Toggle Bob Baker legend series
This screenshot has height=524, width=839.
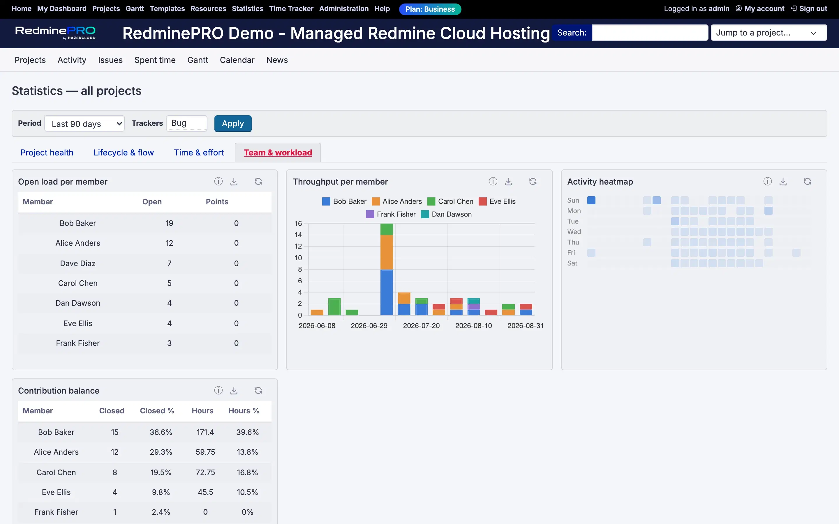click(x=344, y=201)
